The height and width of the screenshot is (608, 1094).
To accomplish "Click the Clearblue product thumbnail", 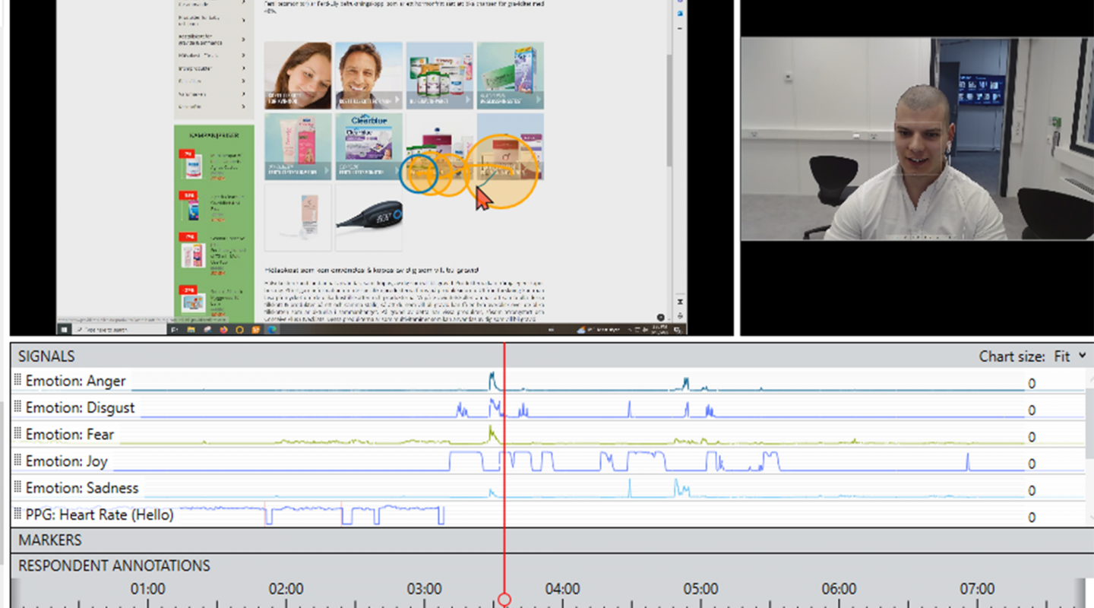I will point(368,146).
